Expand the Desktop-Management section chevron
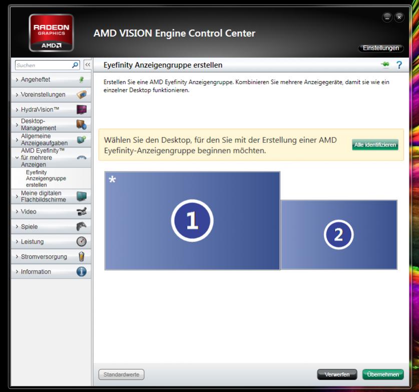 (x=17, y=125)
